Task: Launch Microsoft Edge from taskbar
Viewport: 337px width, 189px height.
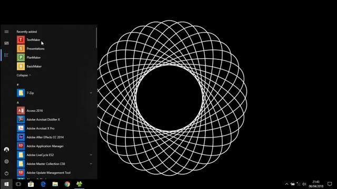Action: point(43,184)
